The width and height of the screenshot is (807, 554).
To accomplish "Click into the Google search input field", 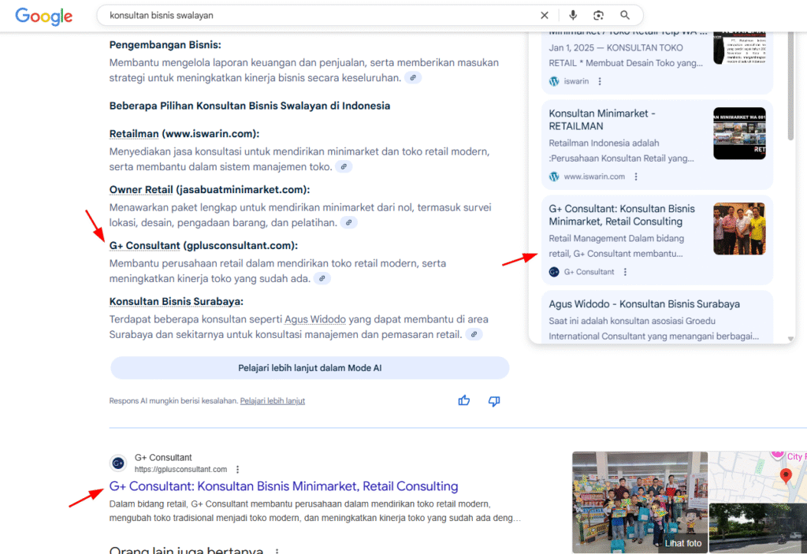I will 315,15.
